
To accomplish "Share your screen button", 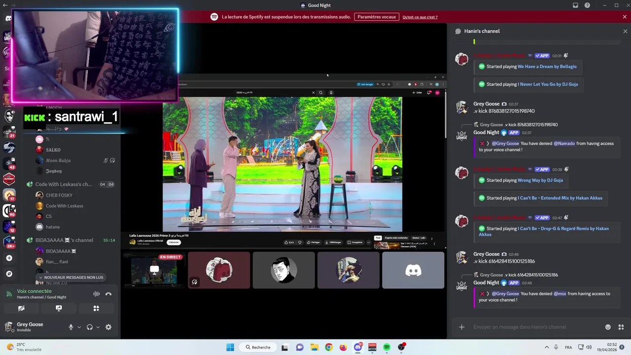I will click(x=59, y=308).
